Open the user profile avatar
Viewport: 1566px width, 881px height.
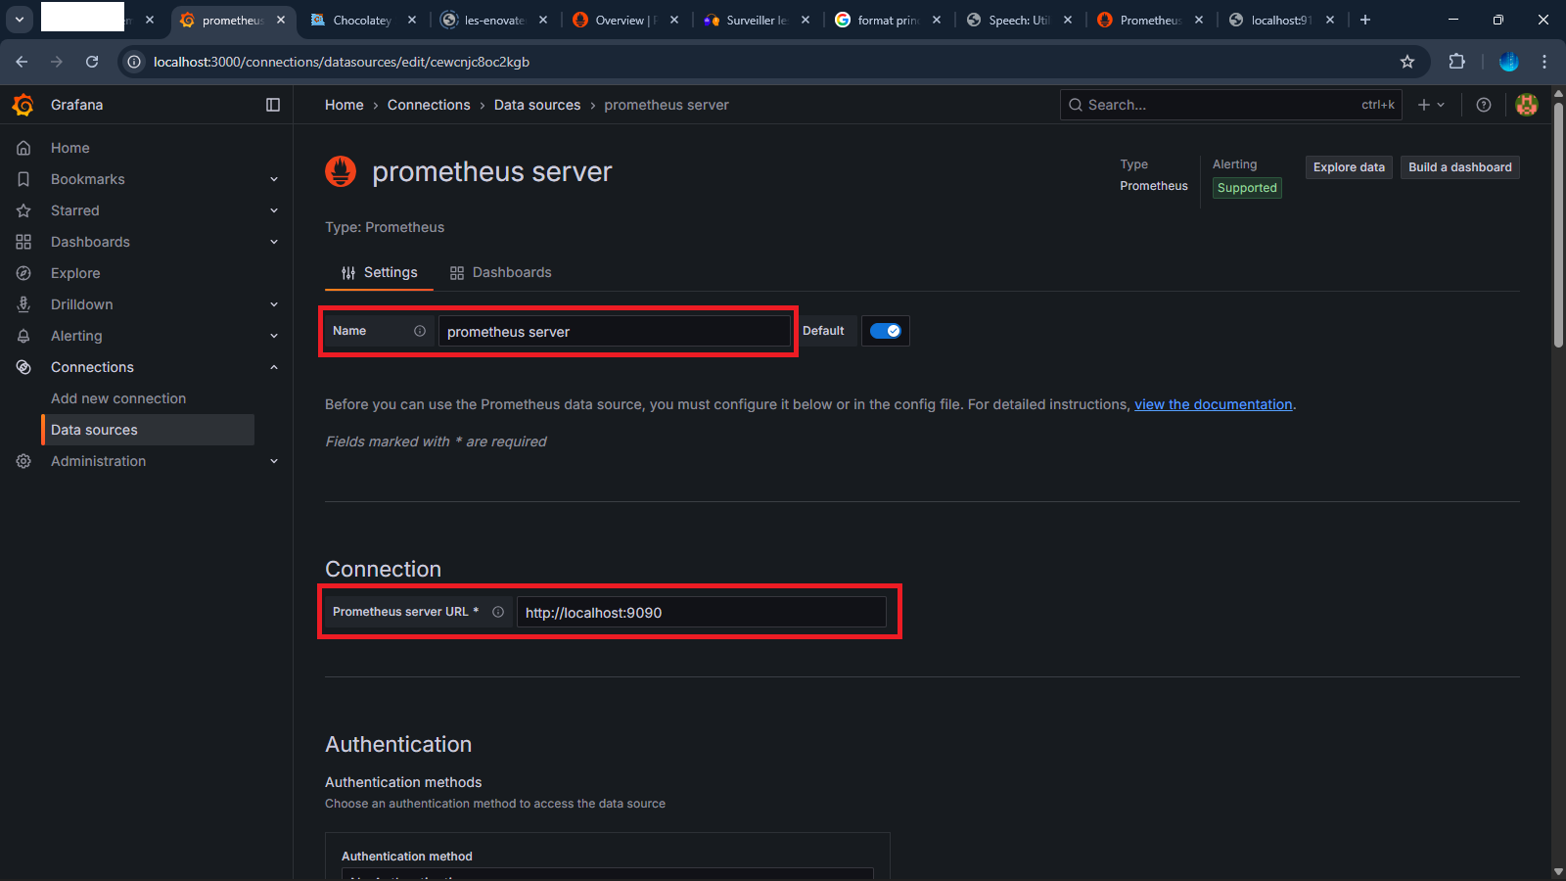[x=1527, y=105]
